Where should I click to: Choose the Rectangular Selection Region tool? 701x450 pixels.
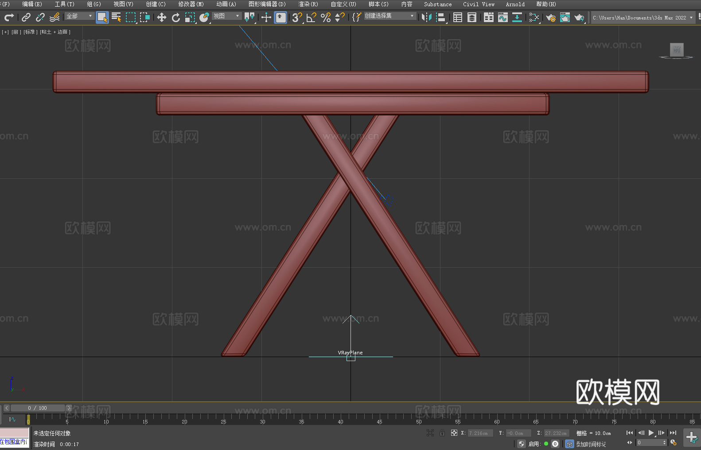131,17
